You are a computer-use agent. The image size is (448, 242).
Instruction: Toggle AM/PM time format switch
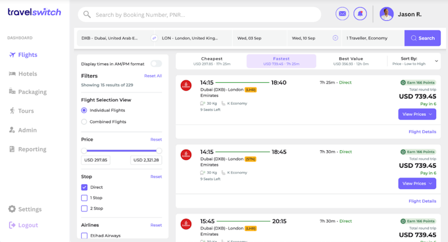157,64
